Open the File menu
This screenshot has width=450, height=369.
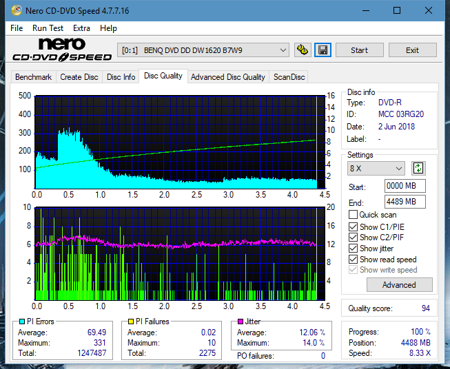[x=17, y=28]
